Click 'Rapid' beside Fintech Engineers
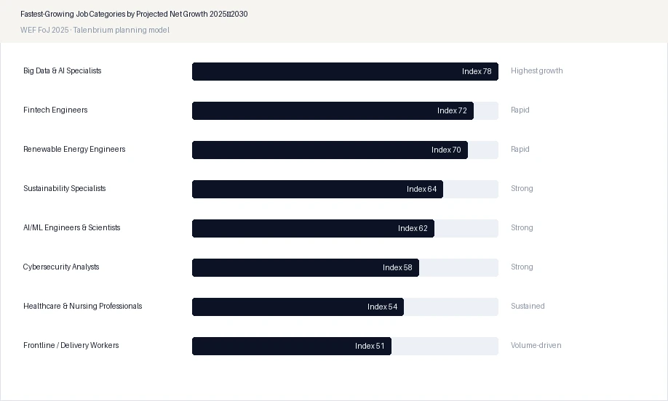The image size is (668, 401). [x=520, y=110]
